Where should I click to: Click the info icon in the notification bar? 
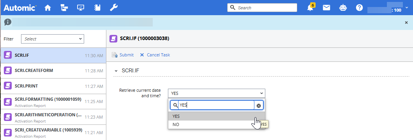click(8, 22)
